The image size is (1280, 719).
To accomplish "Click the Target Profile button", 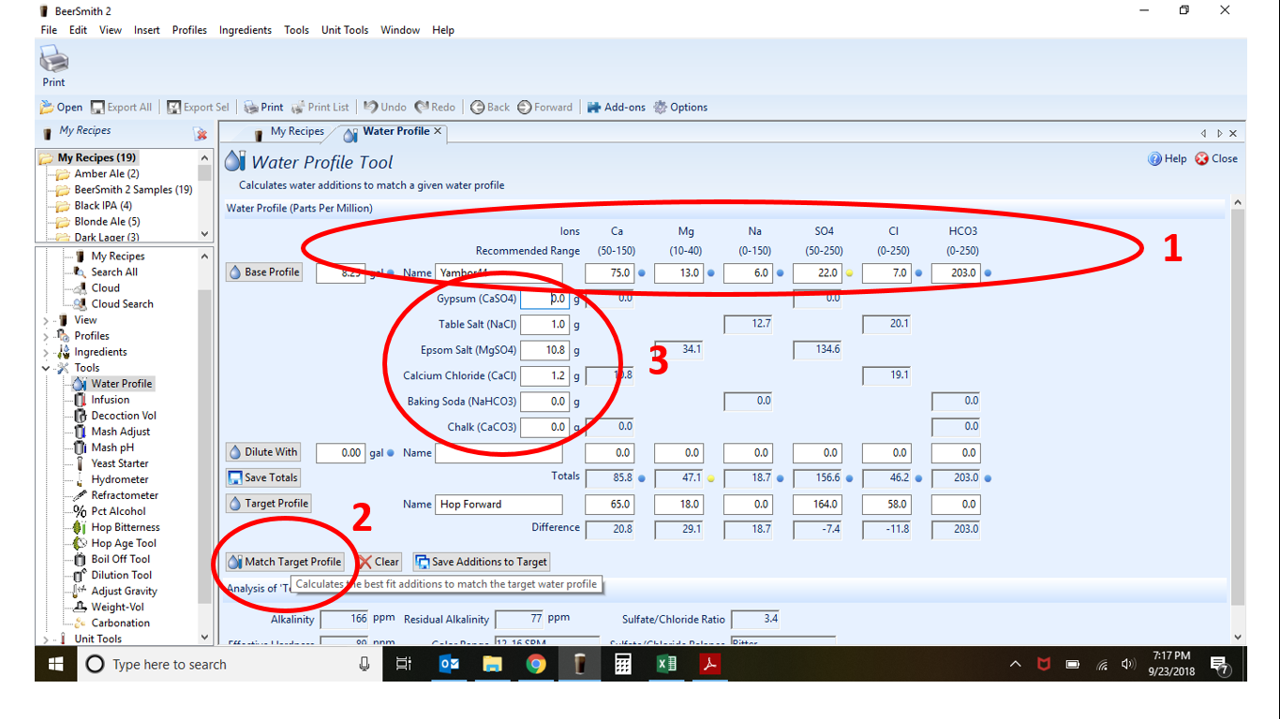I will [x=268, y=504].
